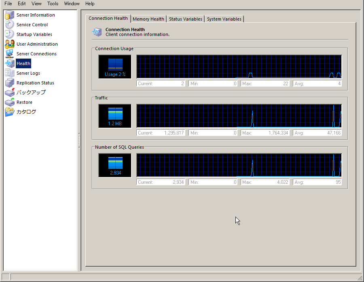Open the Server Information section
364x282 pixels.
click(x=36, y=15)
